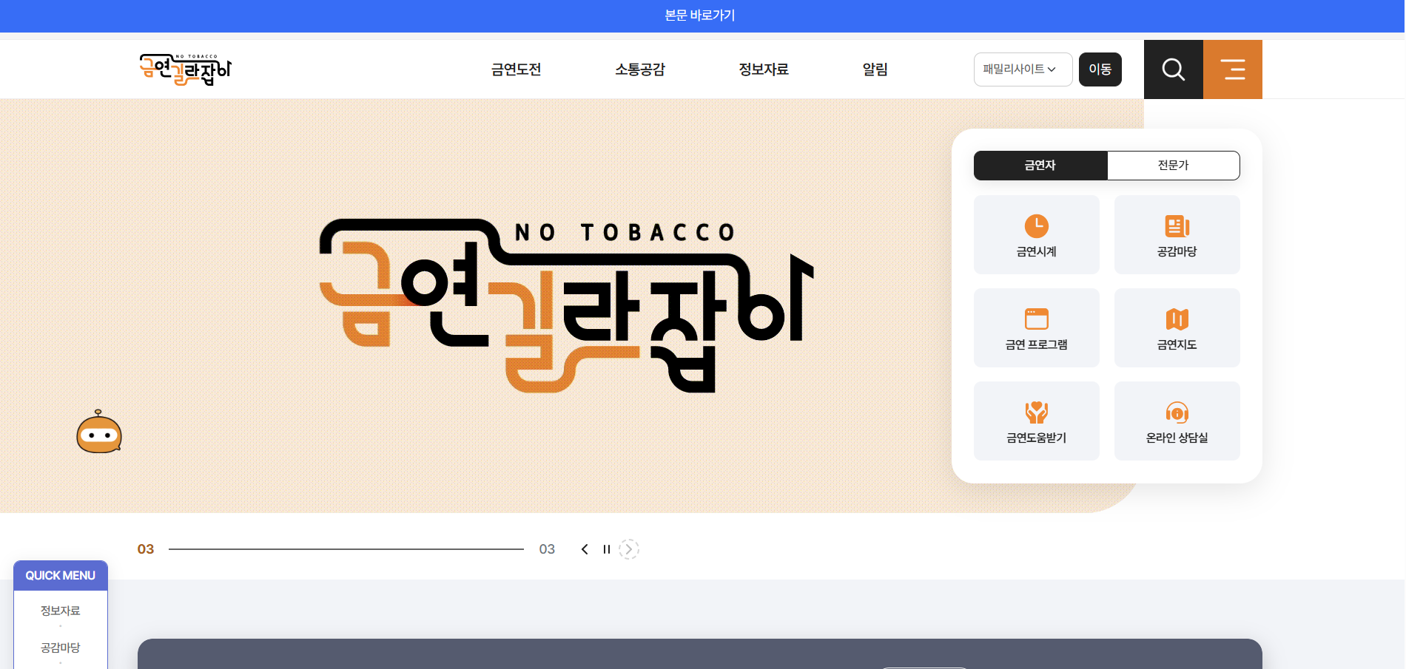Click the orange chatbot mascot
The image size is (1406, 669).
pos(99,432)
